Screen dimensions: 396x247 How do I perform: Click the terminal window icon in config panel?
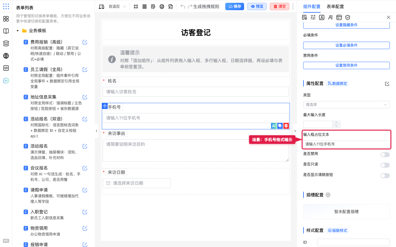click(x=339, y=17)
